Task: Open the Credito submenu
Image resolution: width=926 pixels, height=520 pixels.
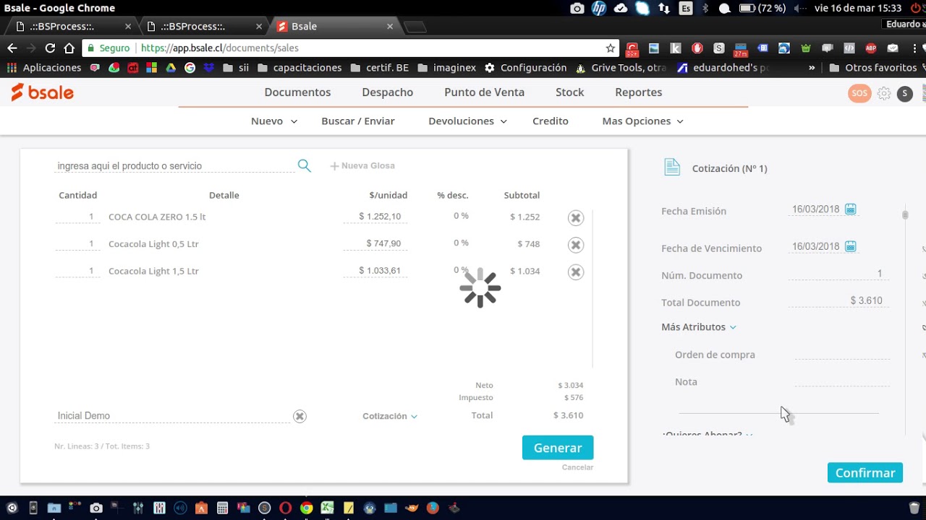Action: pos(551,121)
